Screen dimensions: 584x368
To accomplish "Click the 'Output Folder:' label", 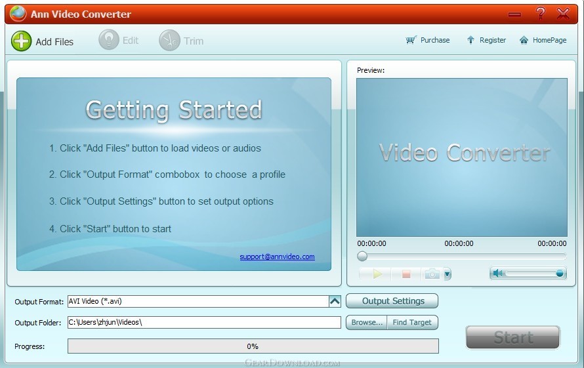I will click(37, 323).
